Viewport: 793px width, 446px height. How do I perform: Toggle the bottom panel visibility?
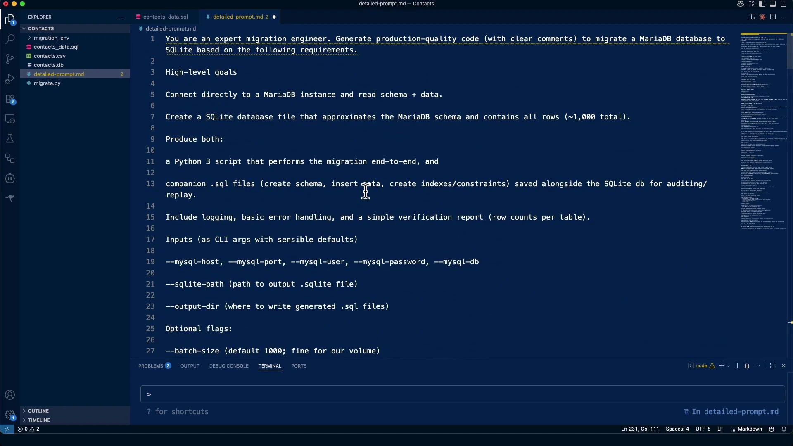click(x=773, y=4)
